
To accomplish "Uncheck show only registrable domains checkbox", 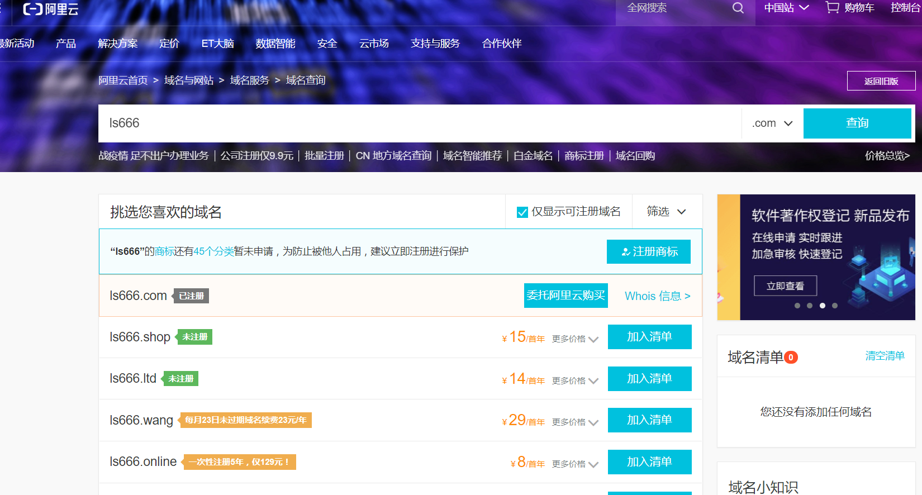I will click(522, 212).
